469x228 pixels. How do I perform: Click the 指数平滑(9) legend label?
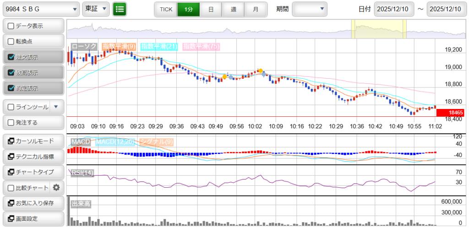119,46
